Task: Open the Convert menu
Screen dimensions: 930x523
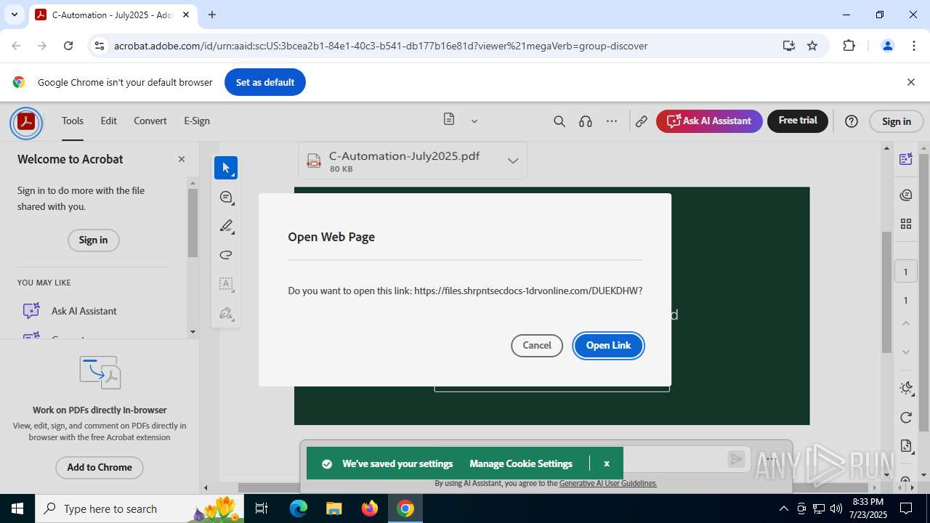Action: pyautogui.click(x=150, y=121)
